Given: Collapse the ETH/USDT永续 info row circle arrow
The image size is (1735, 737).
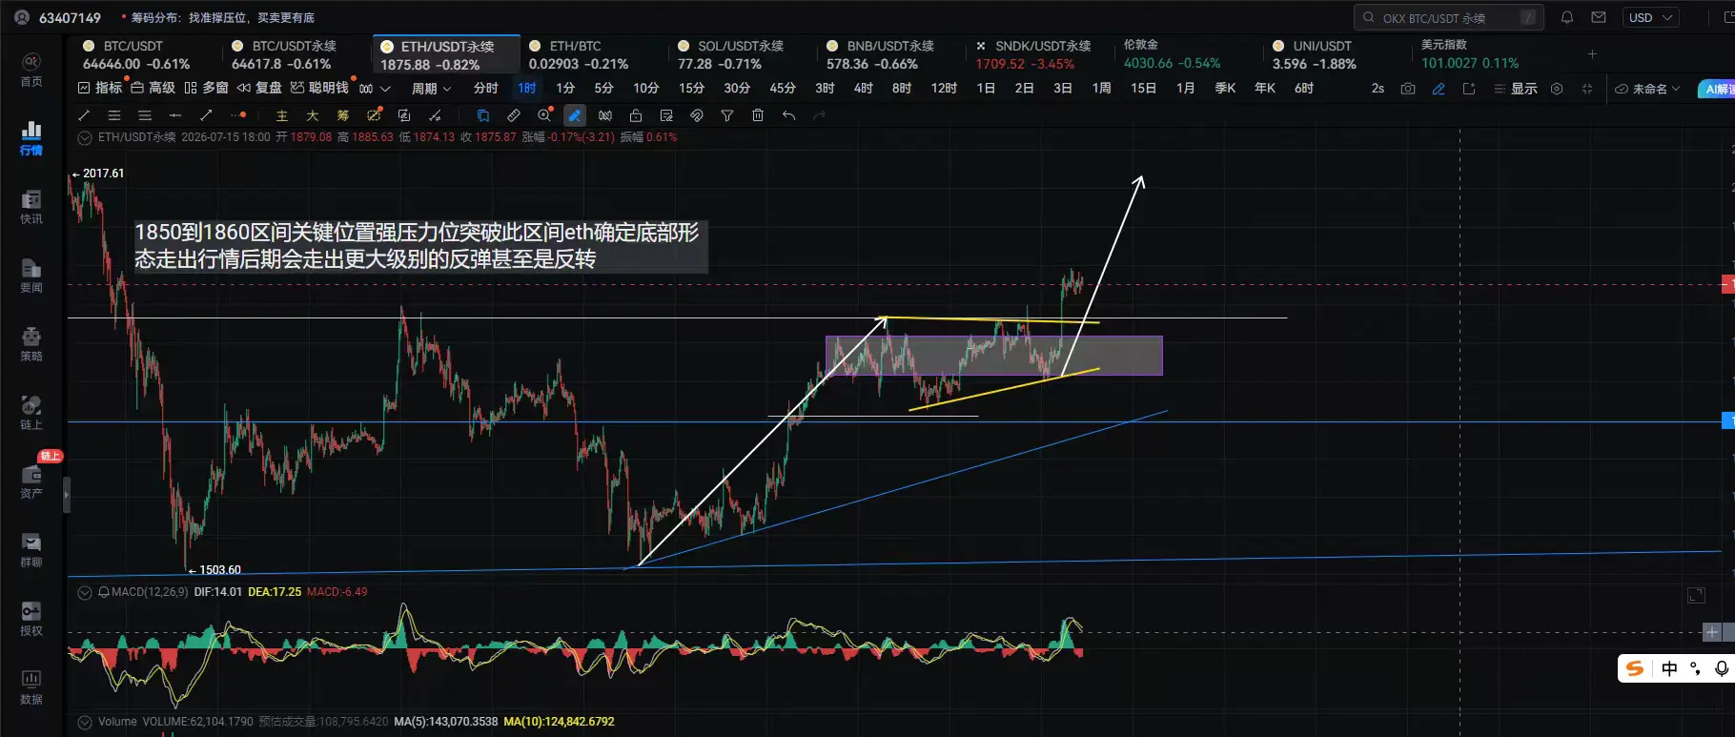Looking at the screenshot, I should pos(85,137).
